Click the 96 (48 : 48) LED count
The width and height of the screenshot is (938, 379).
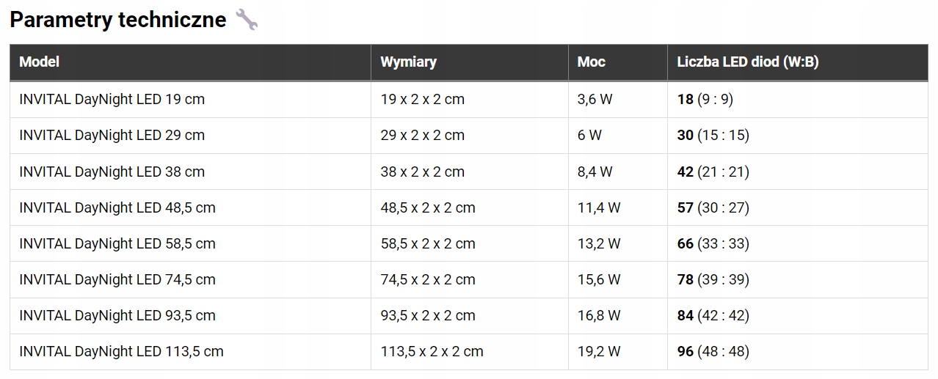coord(713,351)
